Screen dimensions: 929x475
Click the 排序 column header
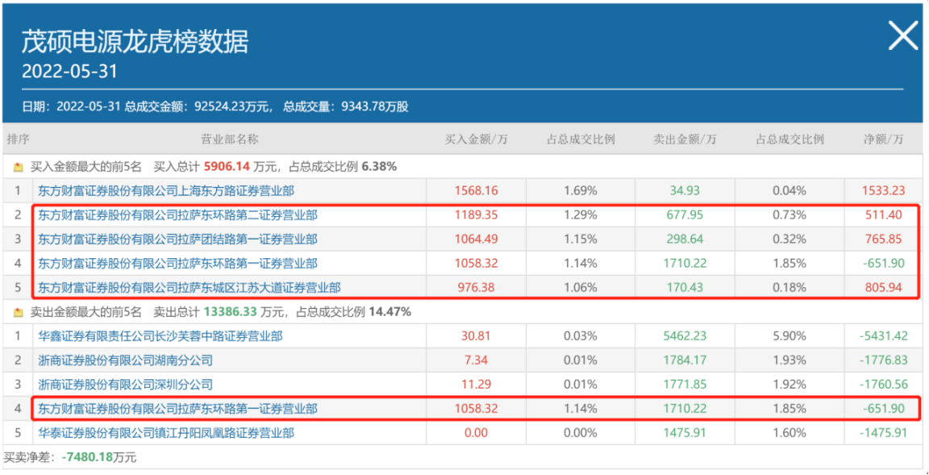click(x=18, y=140)
